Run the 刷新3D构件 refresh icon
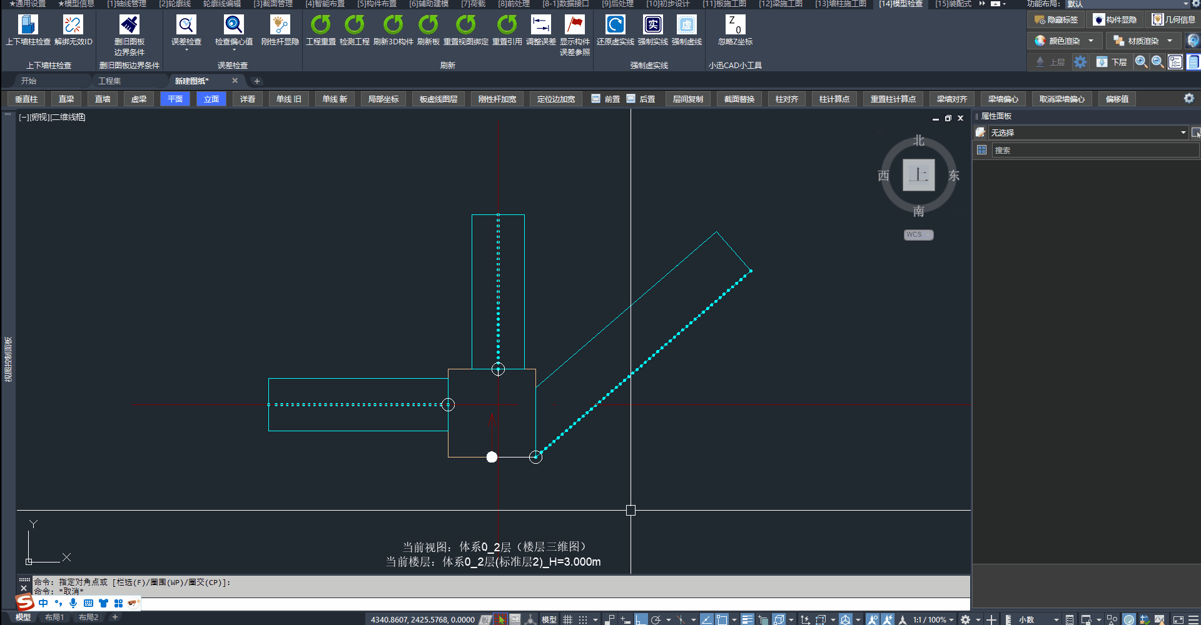The height and width of the screenshot is (625, 1201). [x=393, y=25]
